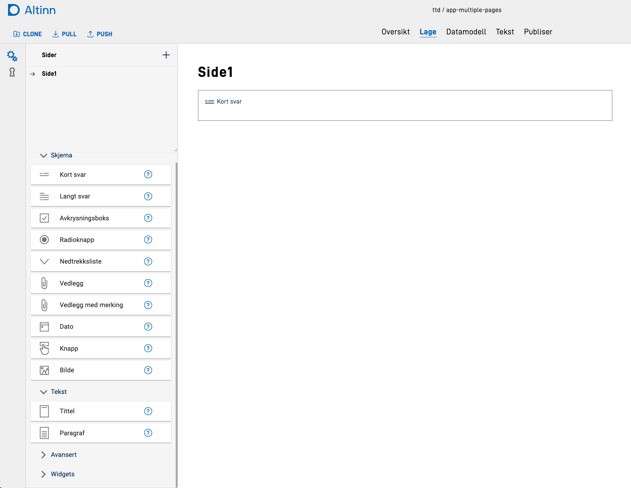
Task: Click help icon next to Kort svar
Action: click(x=148, y=175)
